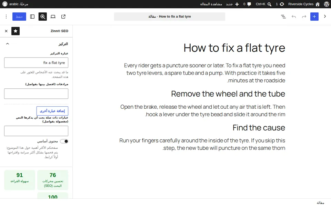Open document overview list view
331x207 pixels.
[283, 17]
